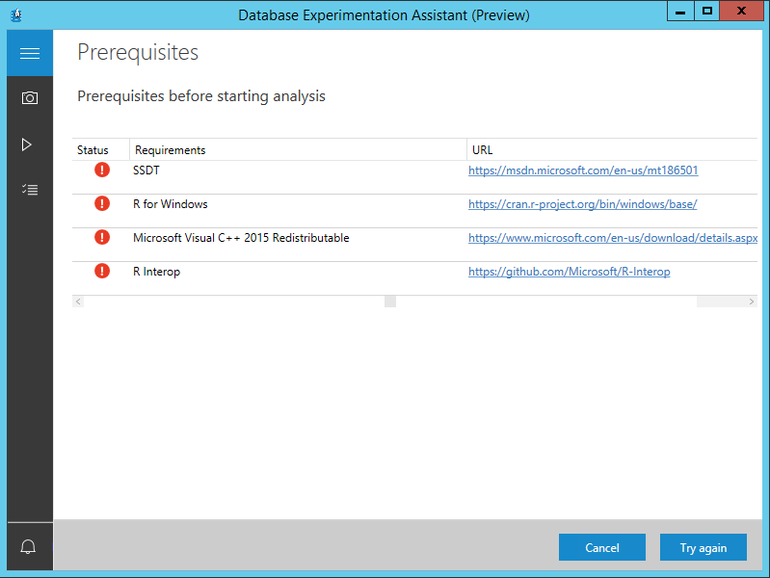
Task: Select the replay play icon in sidebar
Action: (x=27, y=144)
